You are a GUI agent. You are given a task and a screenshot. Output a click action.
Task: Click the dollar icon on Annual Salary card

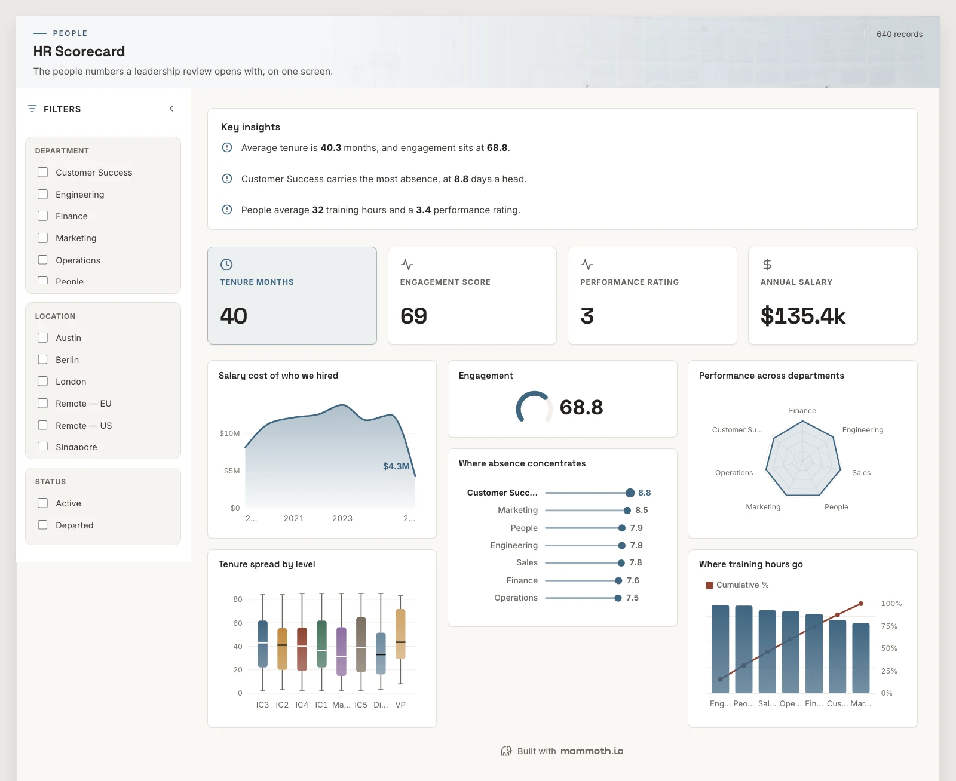(767, 265)
